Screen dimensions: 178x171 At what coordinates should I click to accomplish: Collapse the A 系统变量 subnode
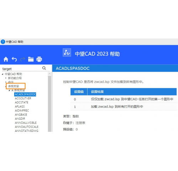[9, 90]
